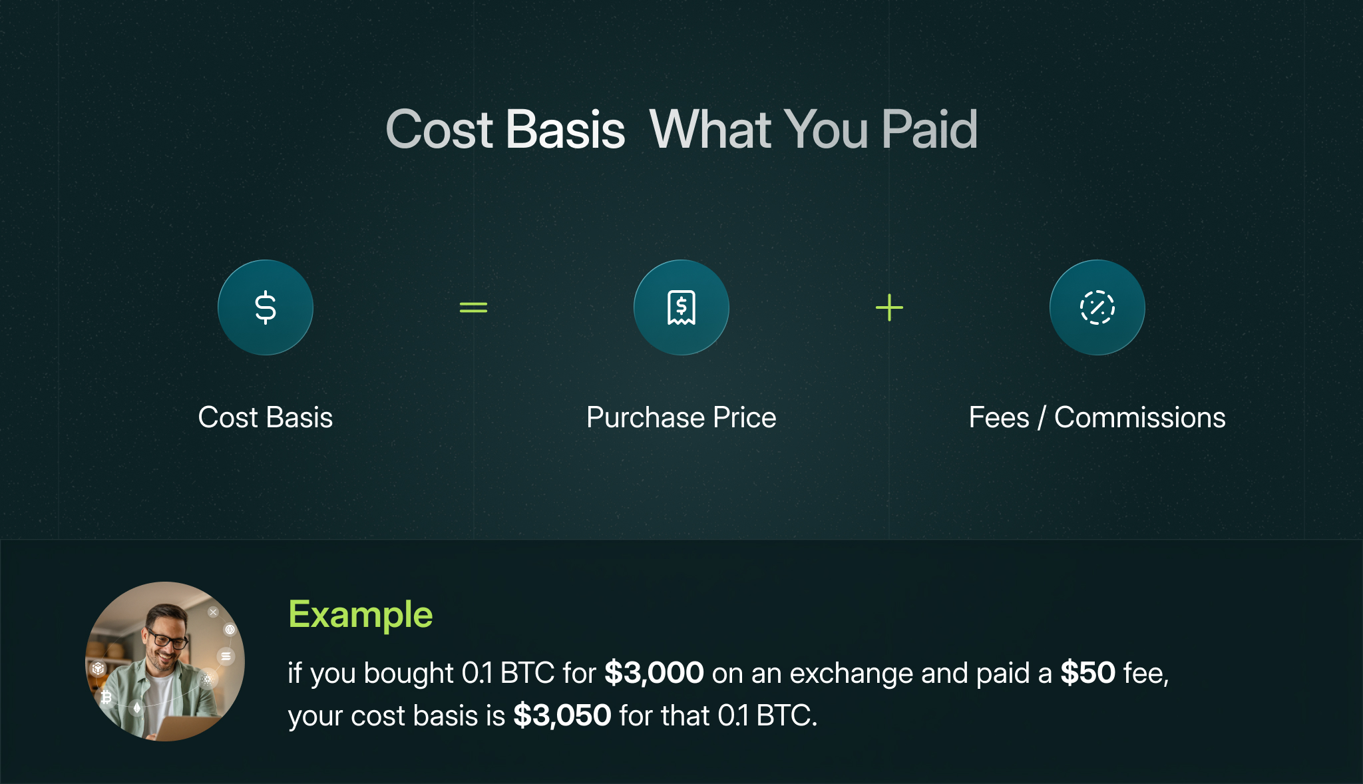Viewport: 1363px width, 784px height.
Task: Click the receipt Purchase Price icon
Action: pyautogui.click(x=681, y=307)
